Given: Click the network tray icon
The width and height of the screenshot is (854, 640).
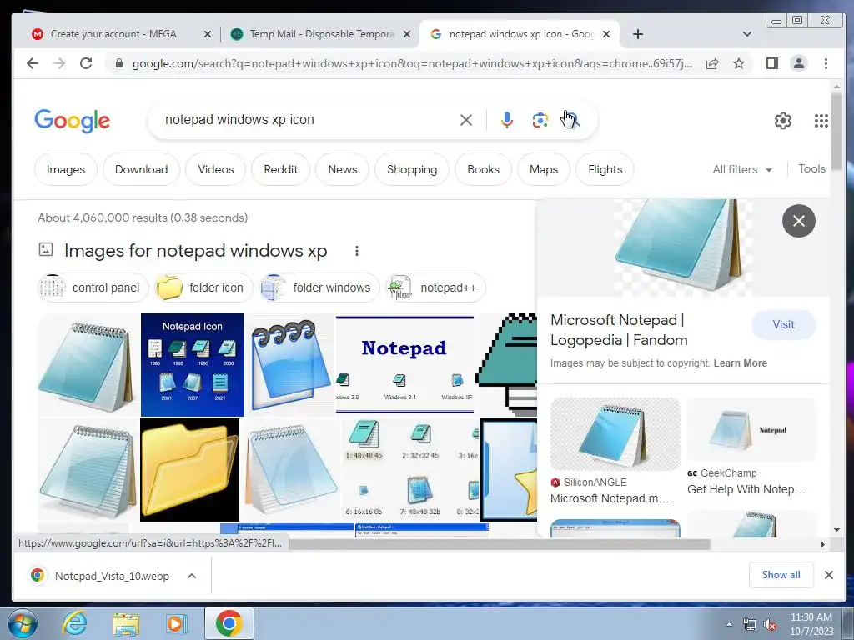Looking at the screenshot, I should 750,625.
